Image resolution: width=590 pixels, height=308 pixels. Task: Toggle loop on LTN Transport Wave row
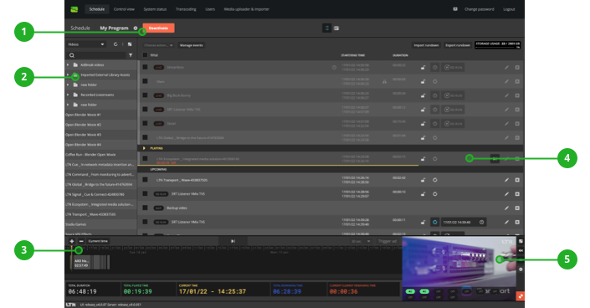click(435, 180)
